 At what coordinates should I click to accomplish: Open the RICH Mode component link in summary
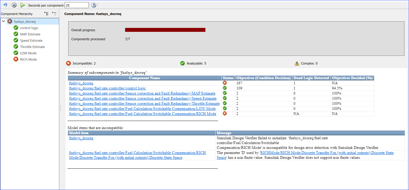143,114
